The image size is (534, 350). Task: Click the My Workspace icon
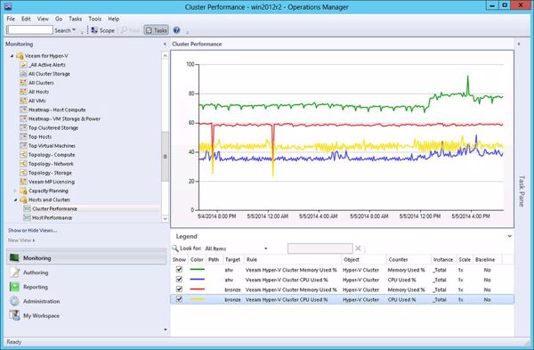pos(14,315)
